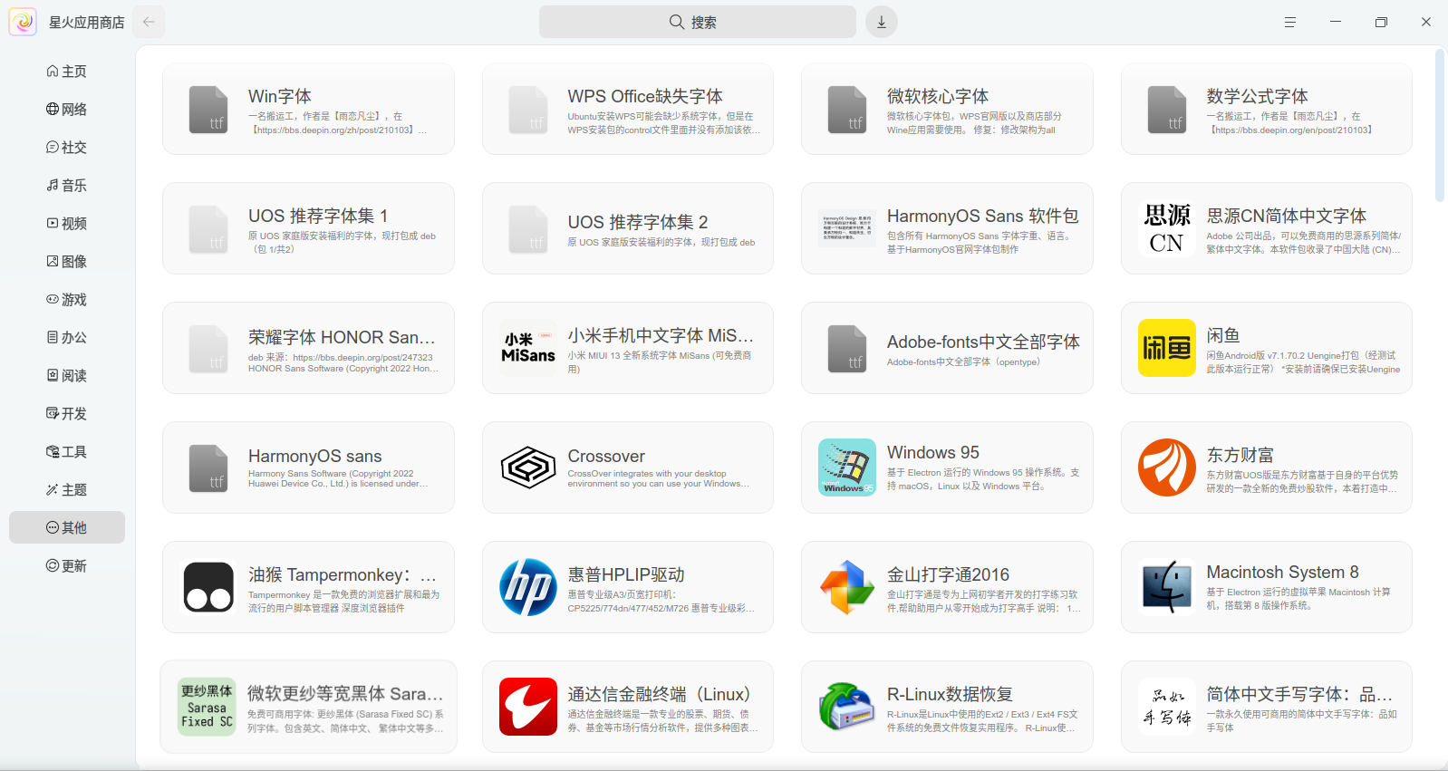Select the 东方财富 orange icon

tap(1167, 467)
